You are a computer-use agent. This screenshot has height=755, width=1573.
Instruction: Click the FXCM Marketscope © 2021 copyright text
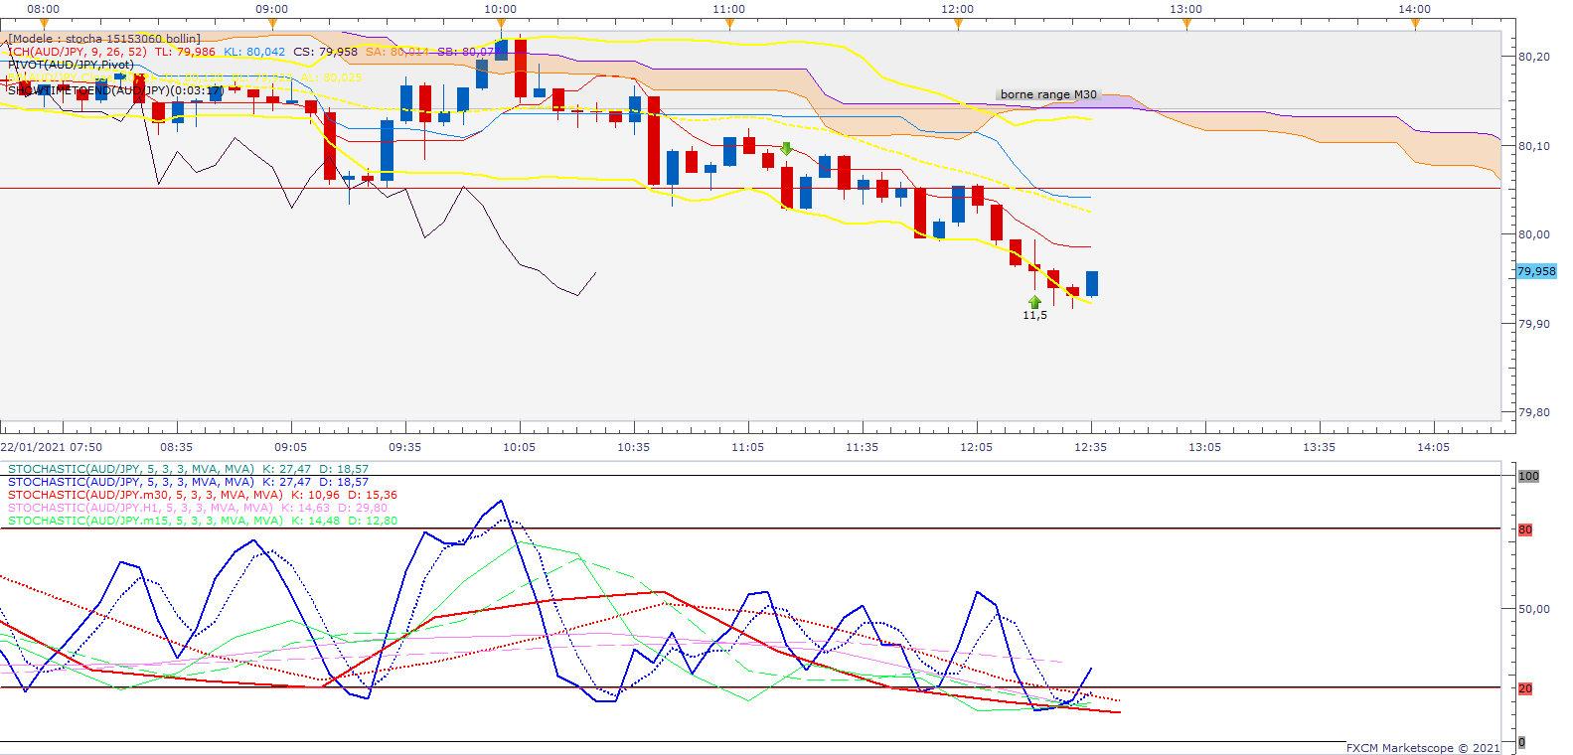pyautogui.click(x=1424, y=748)
